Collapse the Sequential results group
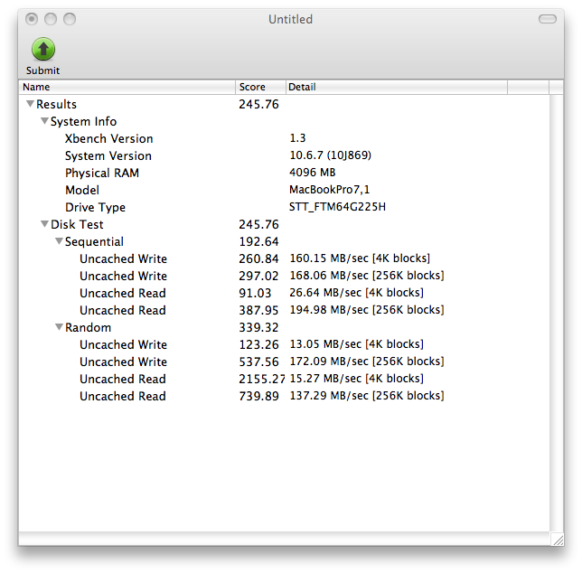This screenshot has width=582, height=573. click(59, 241)
